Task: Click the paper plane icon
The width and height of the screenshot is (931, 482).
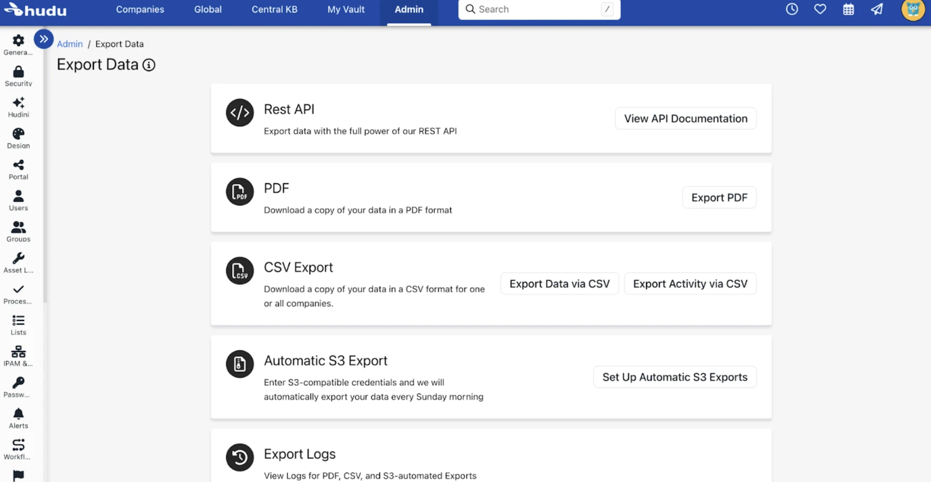Action: point(877,9)
